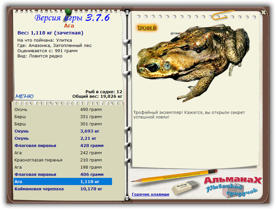Open the МЕНЮ link
Image resolution: width=276 pixels, height=210 pixels.
click(24, 96)
